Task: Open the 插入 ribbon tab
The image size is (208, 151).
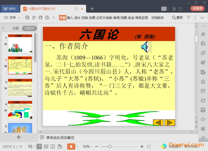Action: click(x=70, y=18)
